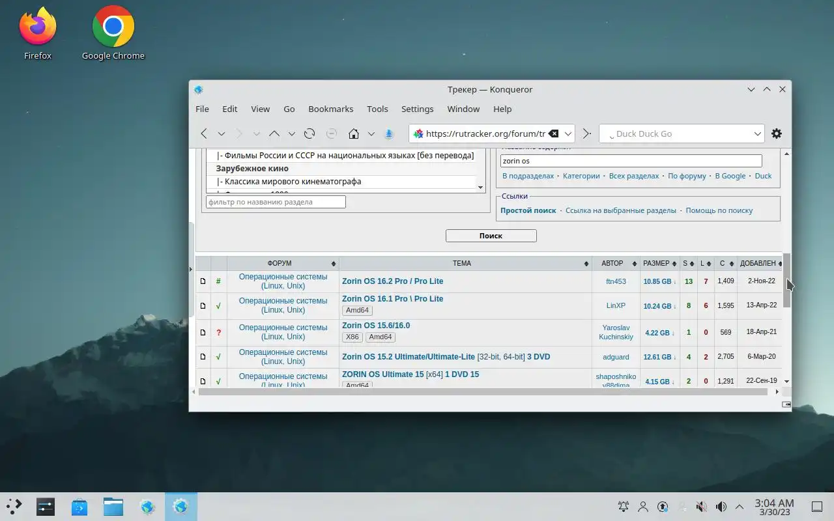Launch Firefox from the desktop
The image size is (834, 521).
point(38,33)
